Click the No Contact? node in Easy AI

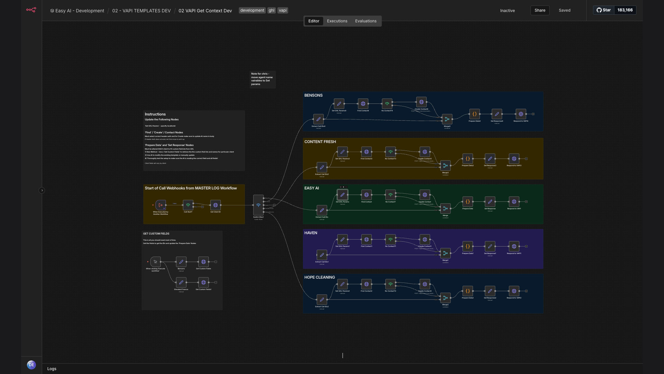click(x=390, y=195)
